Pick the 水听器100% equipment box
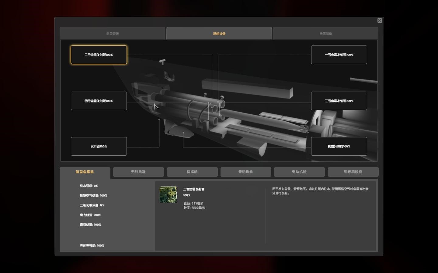The image size is (438, 273). coord(99,146)
